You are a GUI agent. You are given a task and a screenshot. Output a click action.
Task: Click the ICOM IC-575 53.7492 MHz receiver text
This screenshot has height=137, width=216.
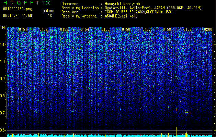coord(138,12)
